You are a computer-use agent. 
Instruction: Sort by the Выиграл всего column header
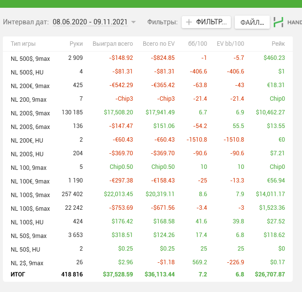[113, 44]
